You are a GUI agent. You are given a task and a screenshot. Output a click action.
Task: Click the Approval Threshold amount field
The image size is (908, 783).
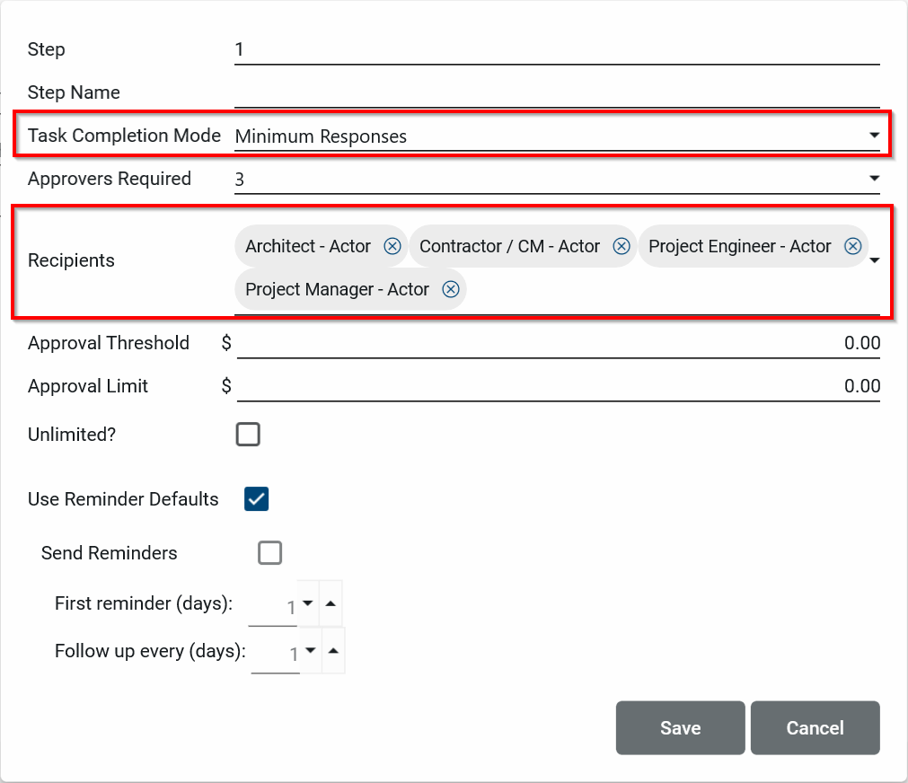pos(557,343)
